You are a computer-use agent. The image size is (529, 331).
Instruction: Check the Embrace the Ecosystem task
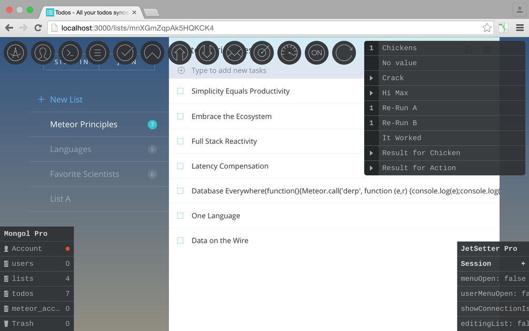181,116
